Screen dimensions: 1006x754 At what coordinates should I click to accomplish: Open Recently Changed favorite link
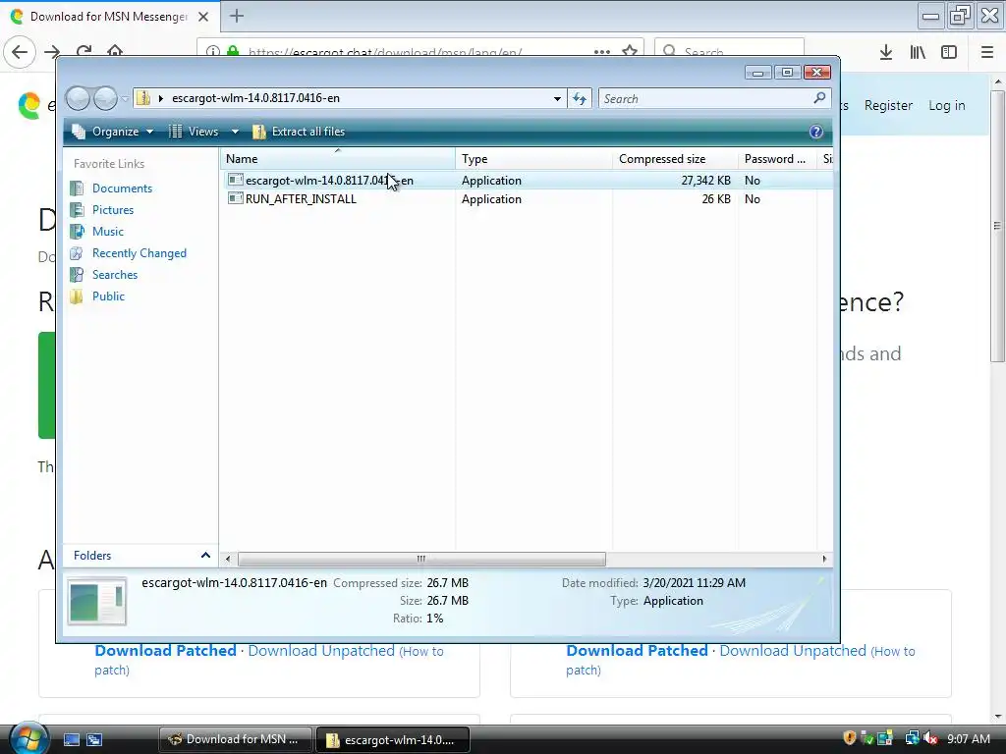pos(139,253)
